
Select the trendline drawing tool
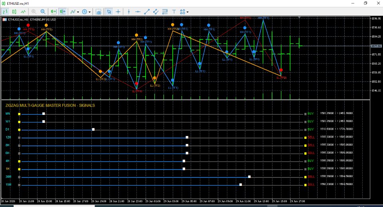point(147,12)
